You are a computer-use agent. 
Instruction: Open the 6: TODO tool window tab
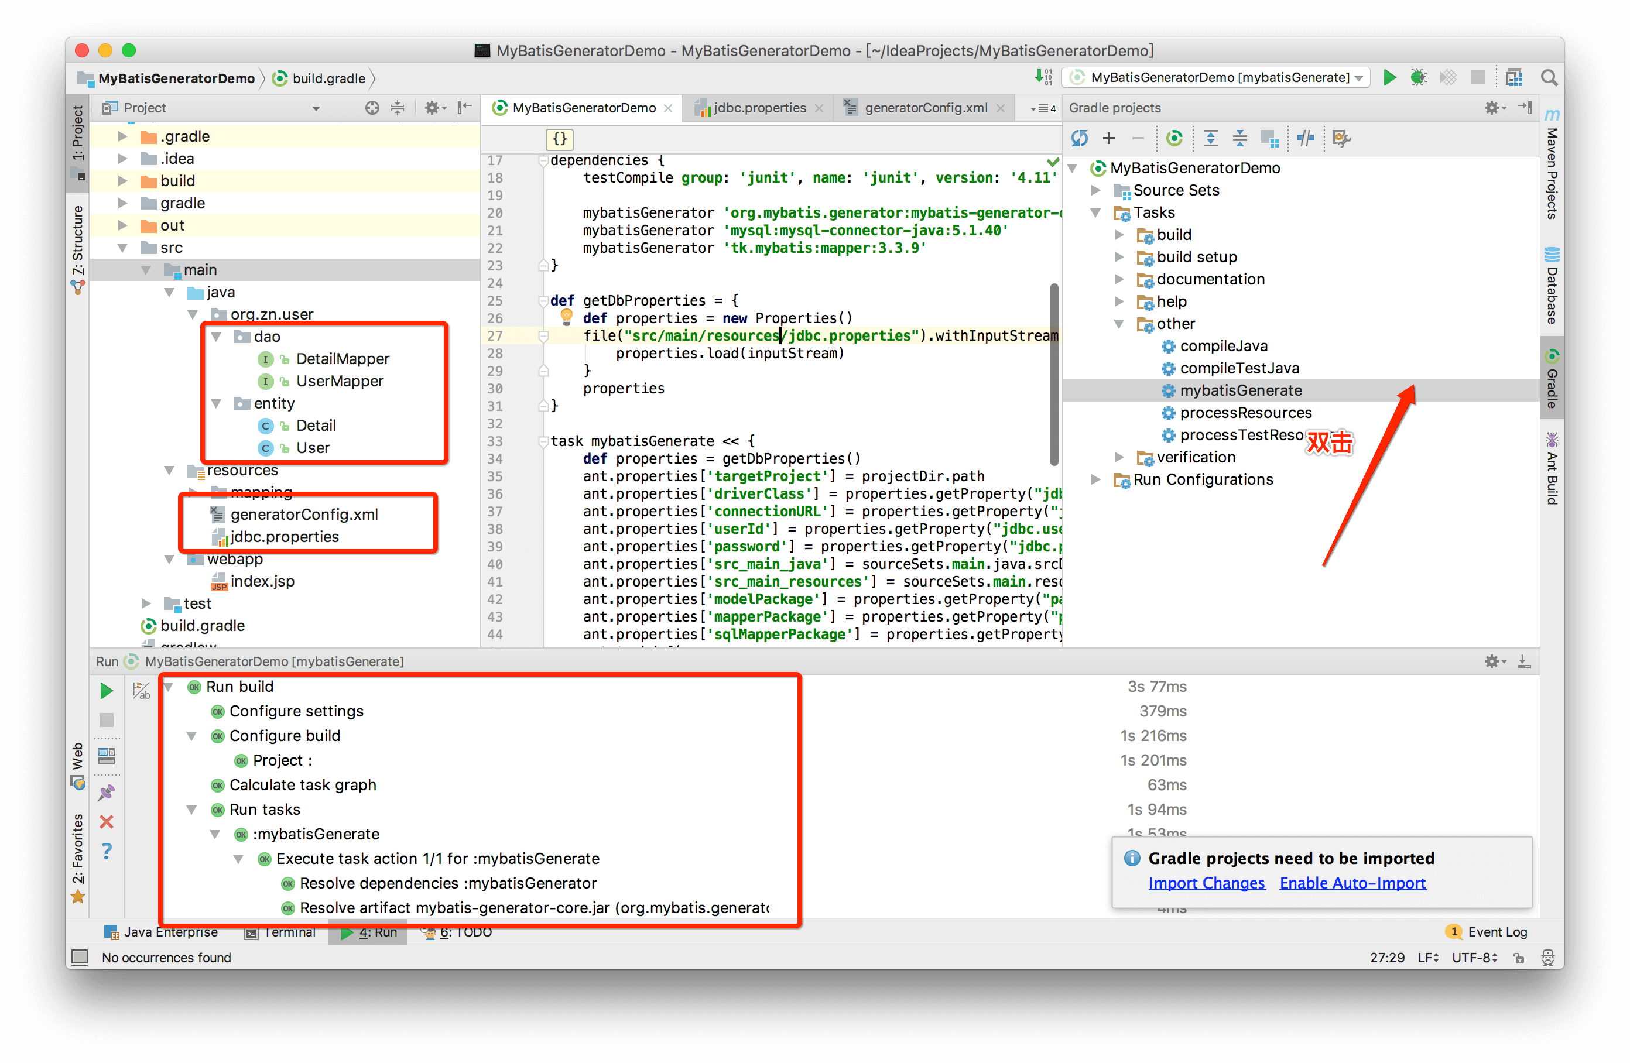pos(456,932)
